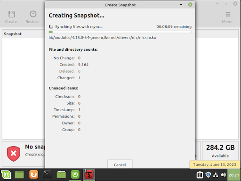Click the snapshot progress bar
241x181 pixels.
[x=120, y=32]
